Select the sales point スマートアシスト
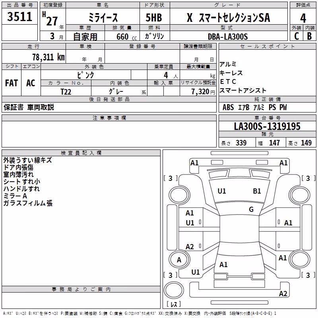The height and width of the screenshot is (318, 318). (243, 91)
